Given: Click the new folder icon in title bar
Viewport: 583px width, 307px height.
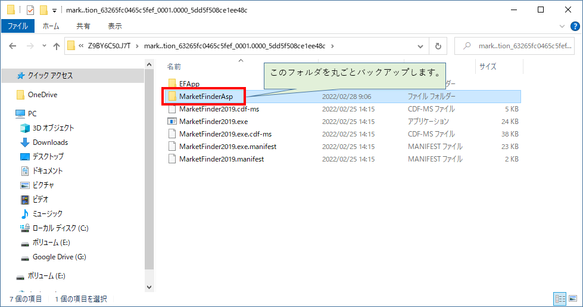Looking at the screenshot, I should [x=43, y=10].
